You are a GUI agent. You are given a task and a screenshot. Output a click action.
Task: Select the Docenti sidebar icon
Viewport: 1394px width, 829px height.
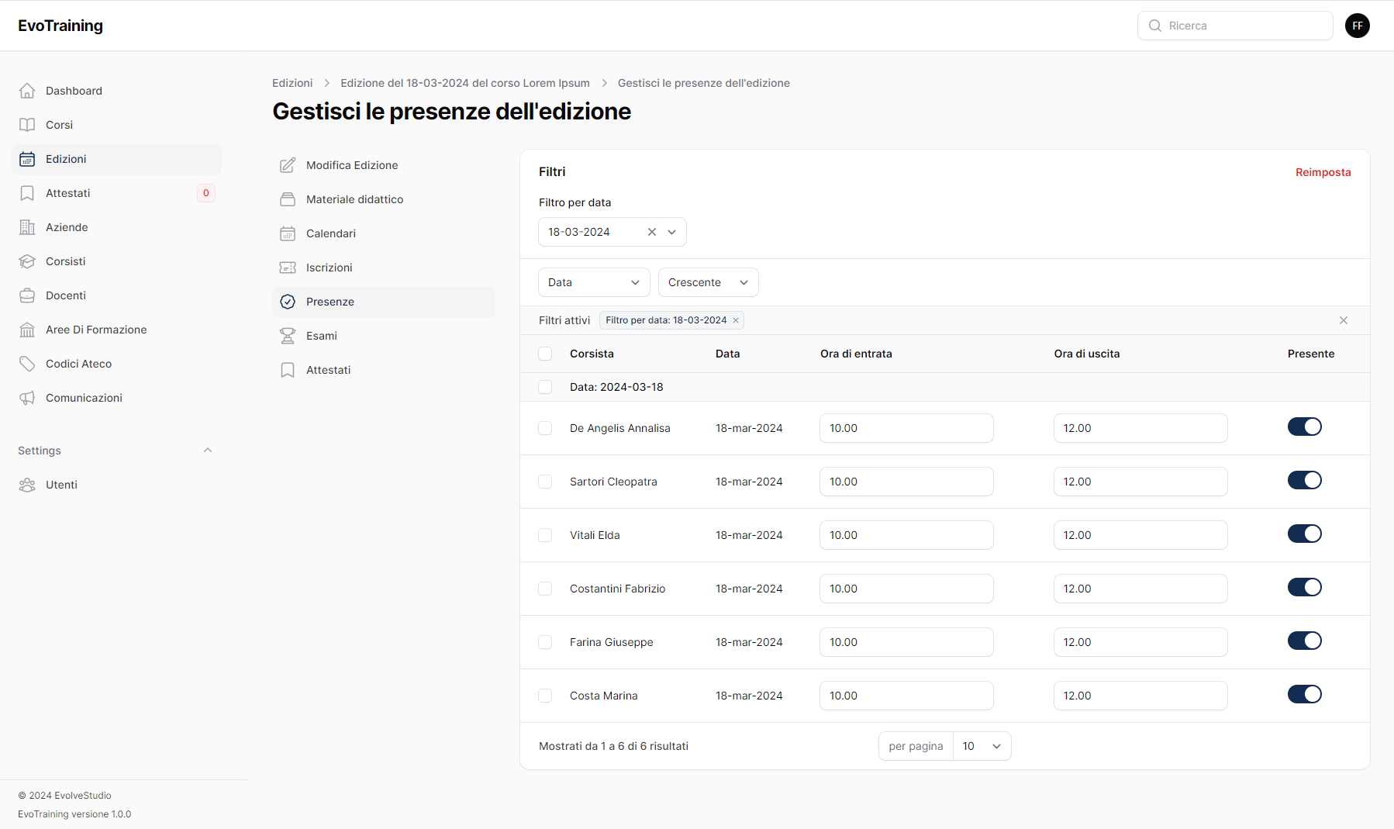tap(27, 295)
